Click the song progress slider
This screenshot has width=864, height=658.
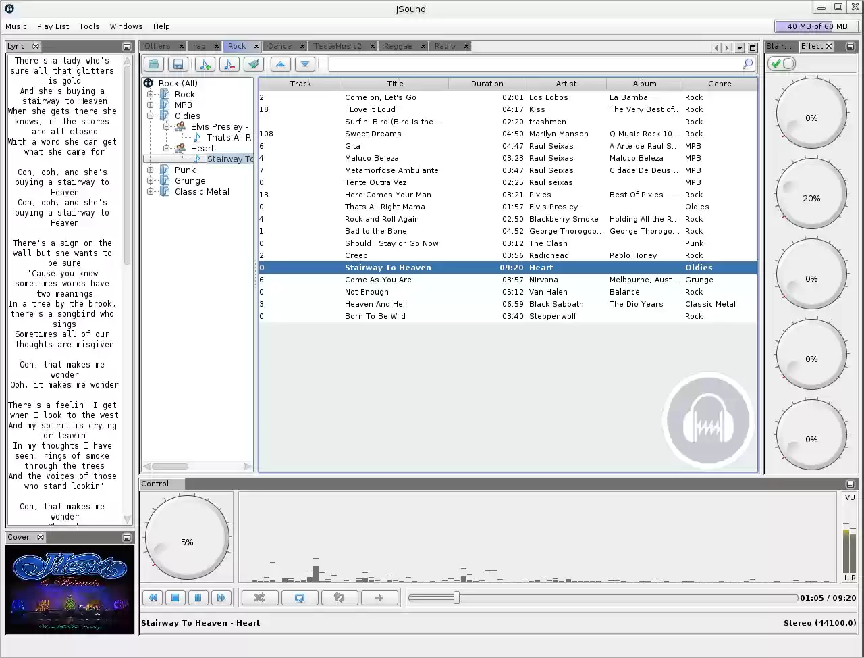[x=458, y=597]
